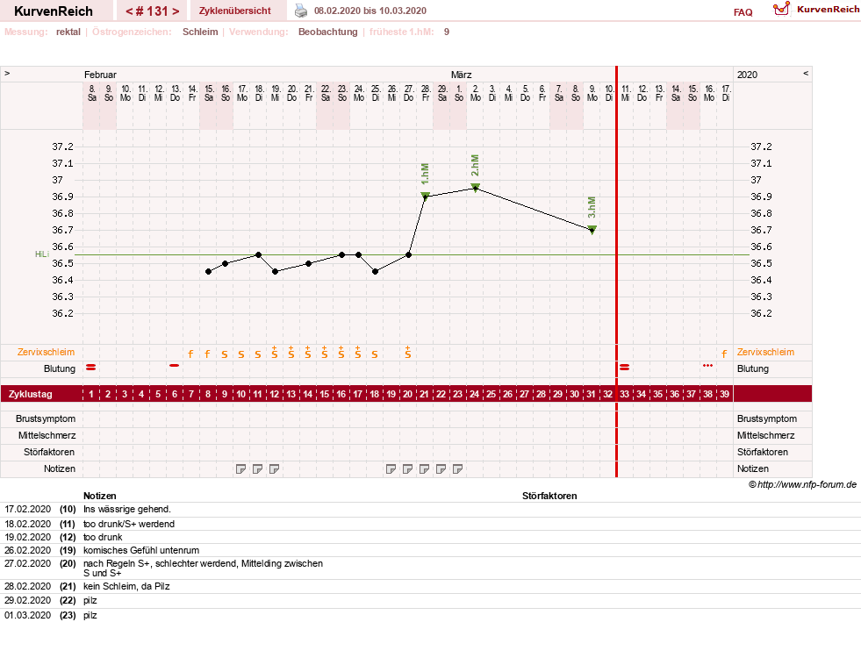
Task: Open the note icon for cycle day 20
Action: click(x=407, y=469)
